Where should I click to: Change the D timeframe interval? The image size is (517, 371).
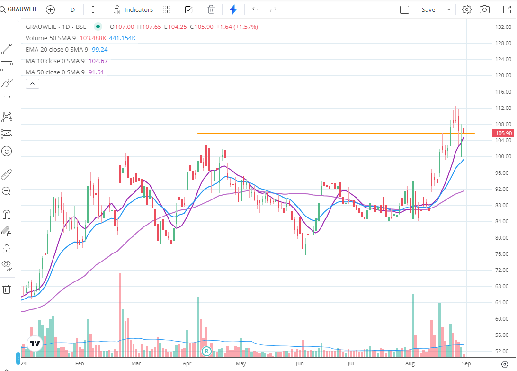pyautogui.click(x=72, y=10)
